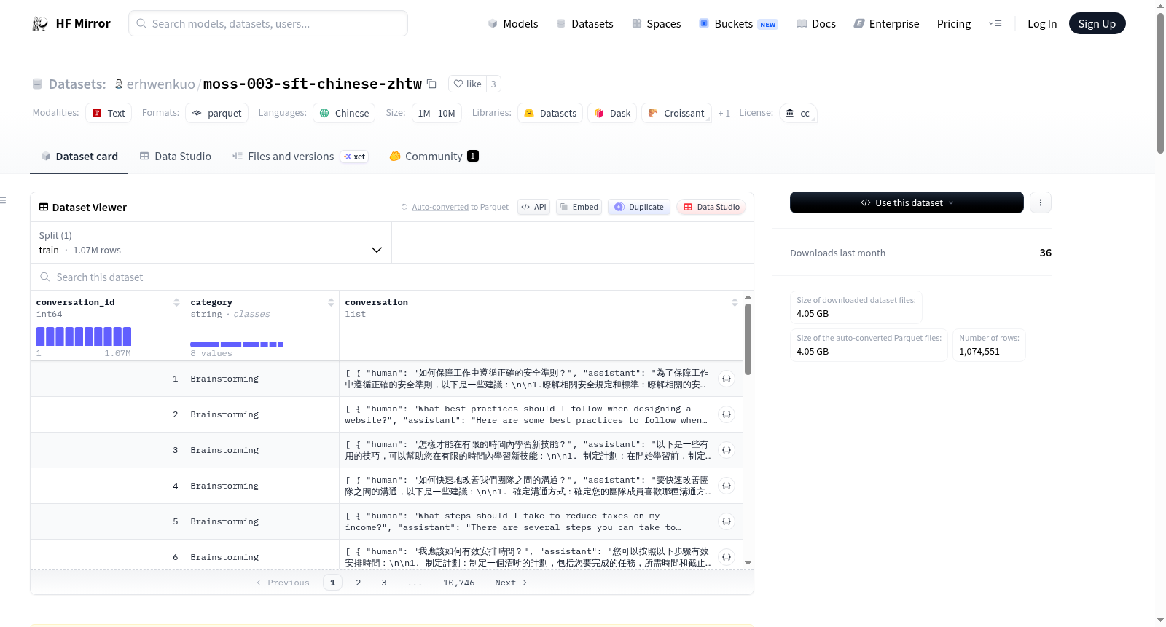Sort by category column

tap(331, 302)
